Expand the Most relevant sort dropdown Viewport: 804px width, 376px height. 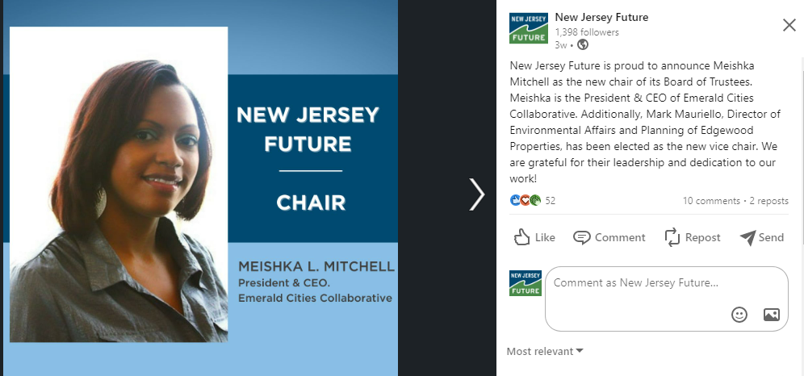click(x=545, y=351)
